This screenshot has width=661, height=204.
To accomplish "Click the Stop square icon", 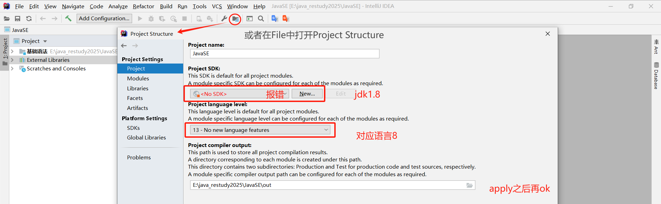I will 185,19.
